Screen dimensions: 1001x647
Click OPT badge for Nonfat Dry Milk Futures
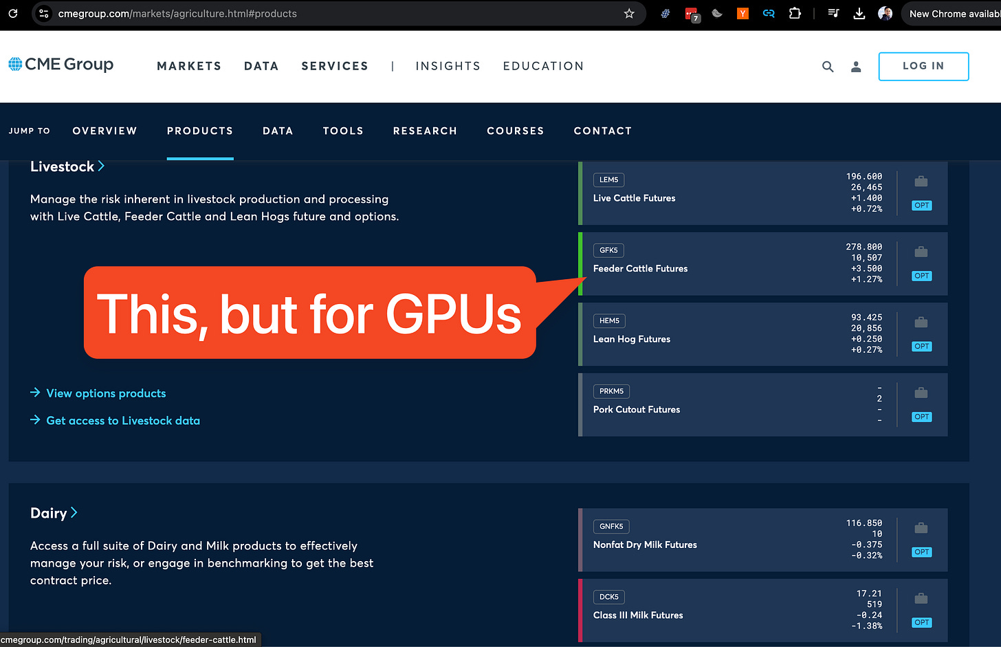coord(922,552)
